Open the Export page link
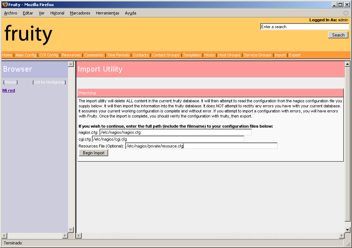This screenshot has height=248, width=352. 294,55
